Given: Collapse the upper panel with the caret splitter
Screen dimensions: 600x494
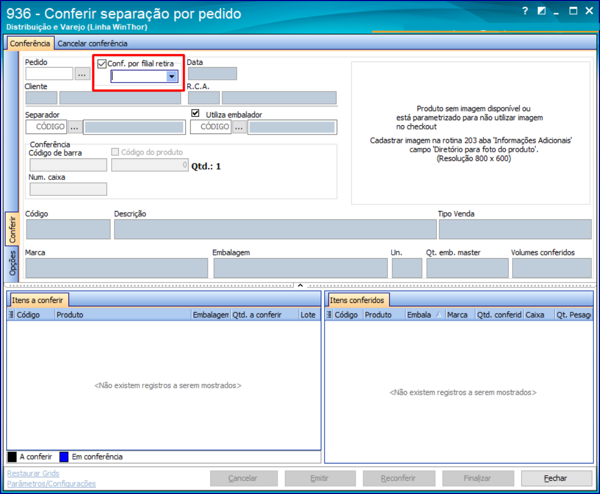Looking at the screenshot, I should coord(300,285).
